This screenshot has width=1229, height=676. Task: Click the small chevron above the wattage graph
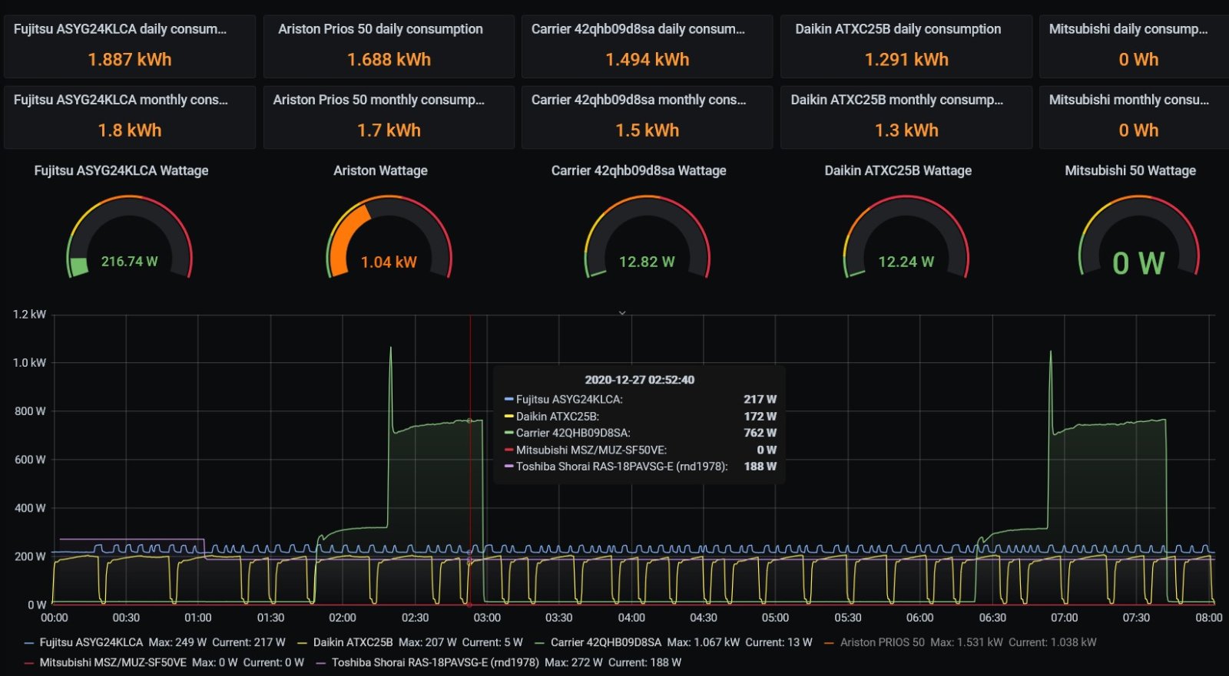point(622,313)
